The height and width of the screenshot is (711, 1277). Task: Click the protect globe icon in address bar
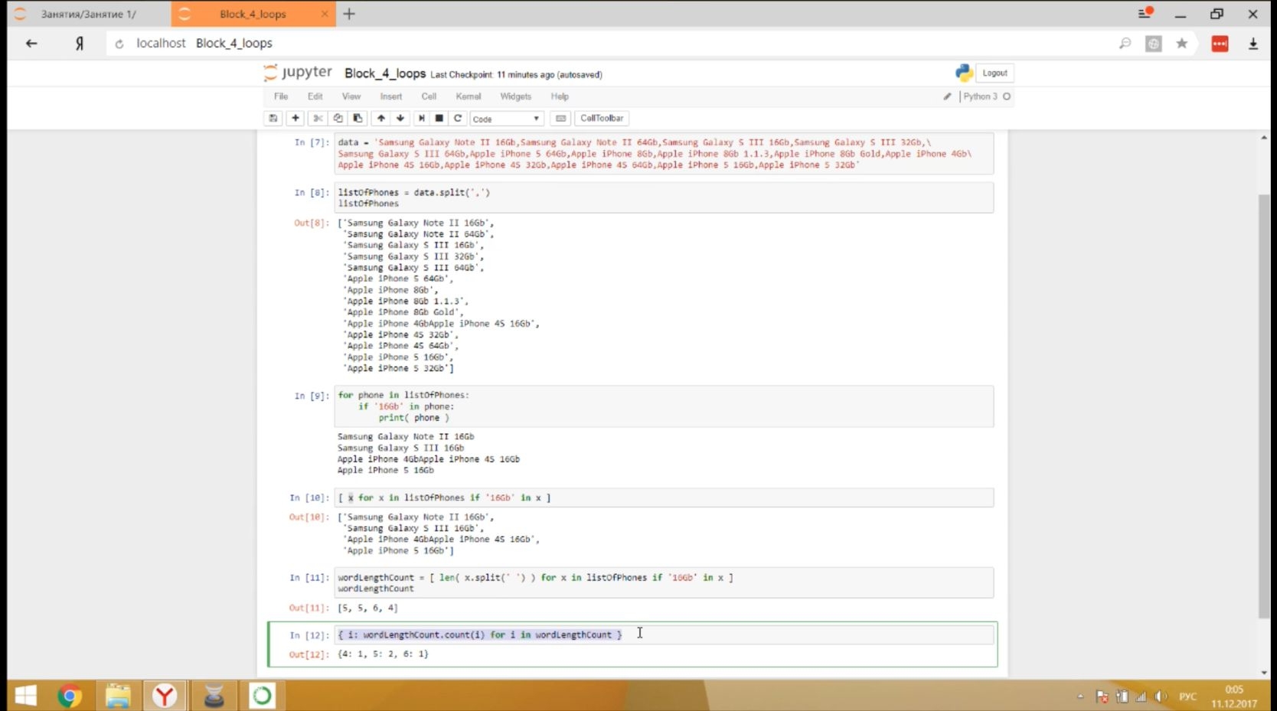click(1154, 44)
